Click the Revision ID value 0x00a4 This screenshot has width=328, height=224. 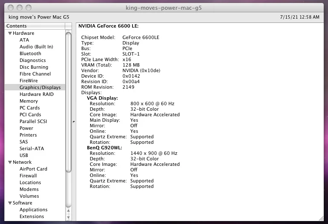(x=131, y=82)
